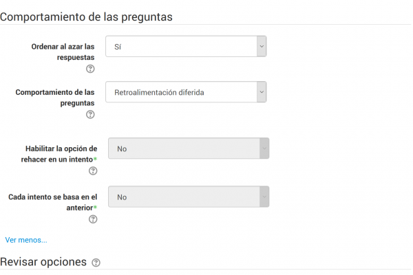Screen dimensions: 413x275
Task: Click the Ver menos... link
Action: point(26,240)
